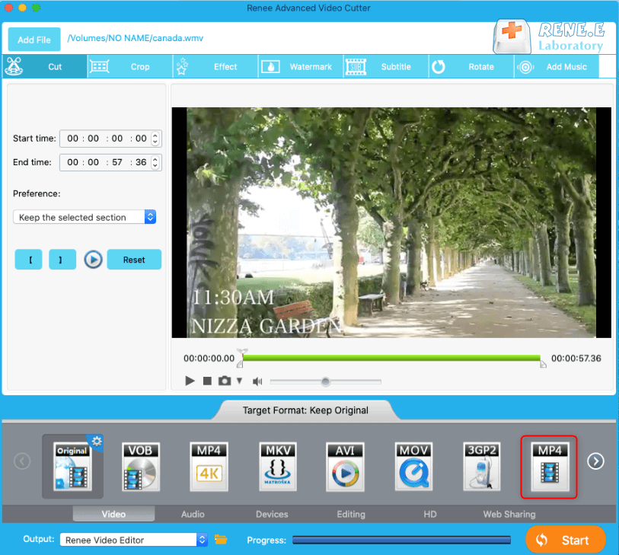Switch to the Subtitle tab
The width and height of the screenshot is (619, 555).
386,66
